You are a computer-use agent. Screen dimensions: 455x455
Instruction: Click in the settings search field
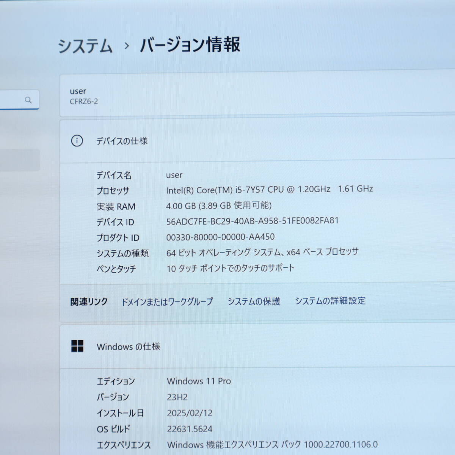[x=19, y=100]
